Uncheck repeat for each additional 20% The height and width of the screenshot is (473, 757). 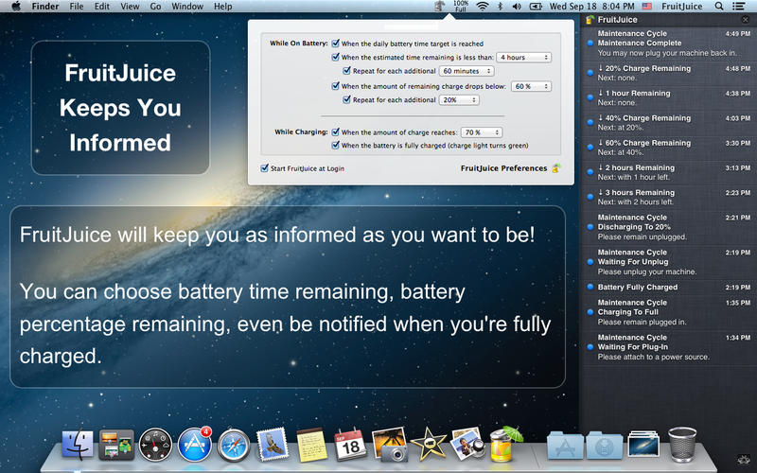point(346,99)
